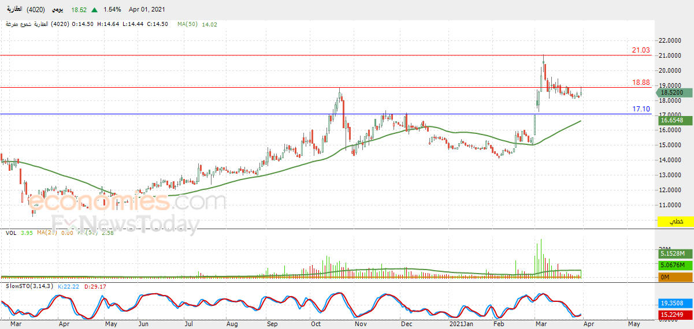Select the 'يومي' daily timeframe label
The width and height of the screenshot is (694, 329).
[x=58, y=10]
